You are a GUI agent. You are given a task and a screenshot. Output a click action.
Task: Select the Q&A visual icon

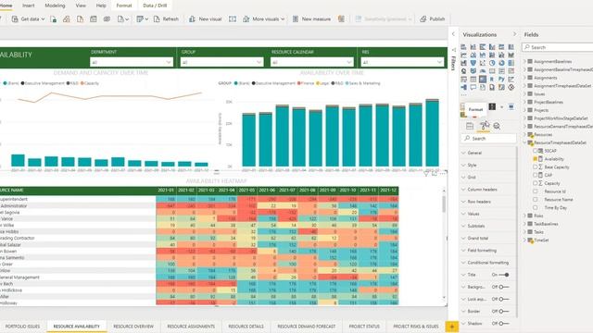(473, 87)
